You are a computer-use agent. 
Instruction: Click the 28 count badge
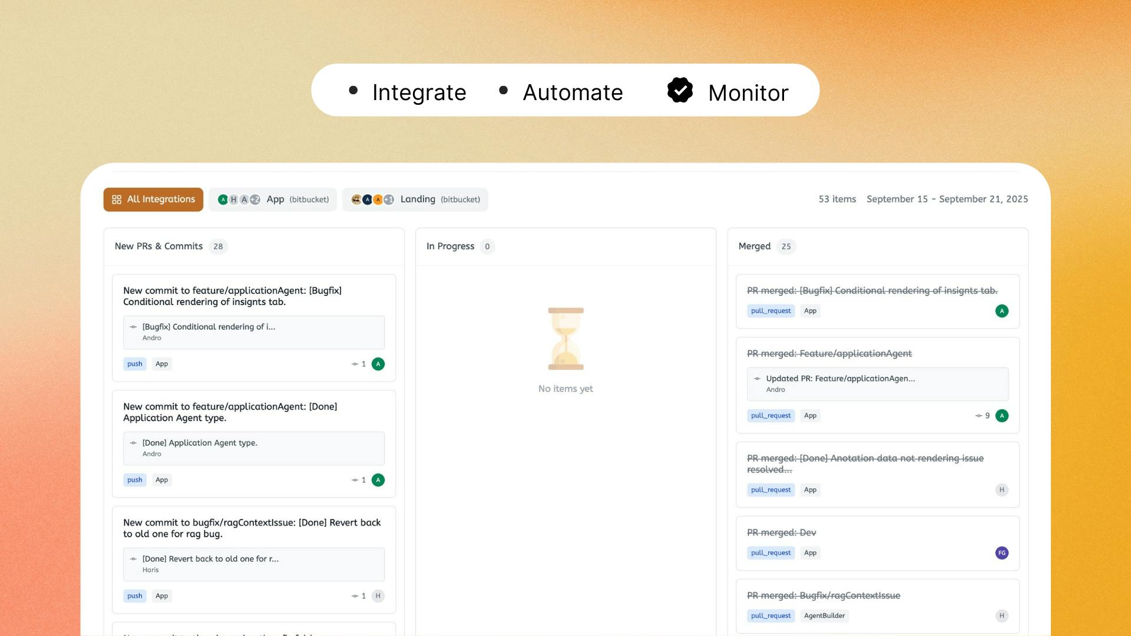coord(219,247)
